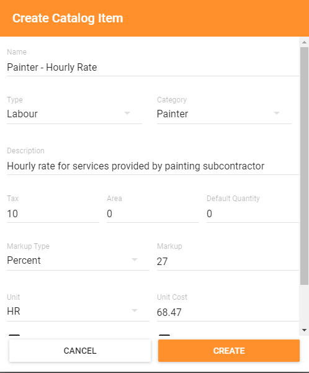The image size is (309, 373).
Task: Click the scrollbar track below the thumb
Action: 304,305
